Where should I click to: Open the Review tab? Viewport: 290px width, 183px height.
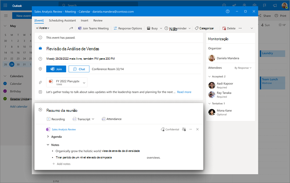[x=98, y=21]
